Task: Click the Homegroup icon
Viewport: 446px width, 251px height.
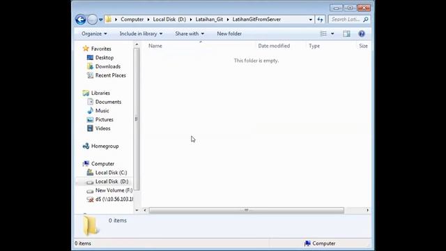Action: coord(86,146)
